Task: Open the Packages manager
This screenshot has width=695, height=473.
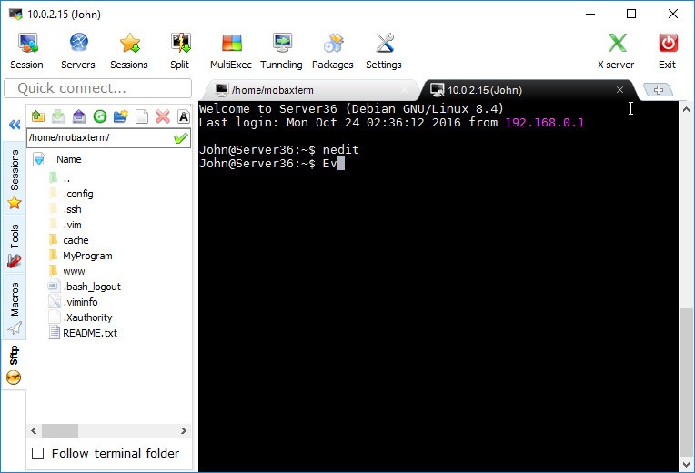Action: tap(332, 51)
